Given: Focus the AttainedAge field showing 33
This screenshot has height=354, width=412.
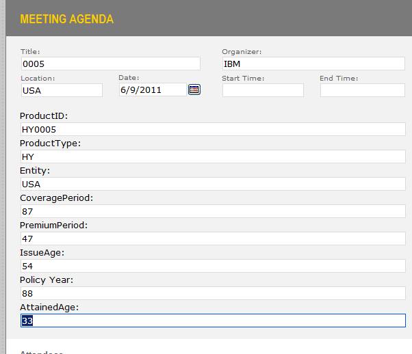Looking at the screenshot, I should coord(213,321).
